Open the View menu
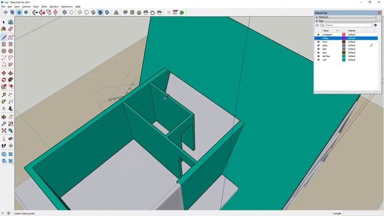384x216 pixels. point(17,7)
